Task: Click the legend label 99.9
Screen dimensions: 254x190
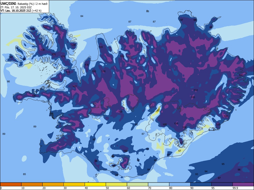Action: 235,188
